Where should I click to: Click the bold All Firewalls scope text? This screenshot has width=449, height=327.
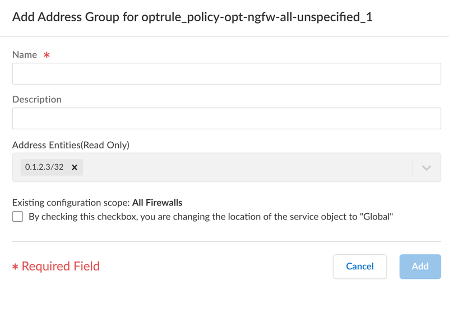157,203
